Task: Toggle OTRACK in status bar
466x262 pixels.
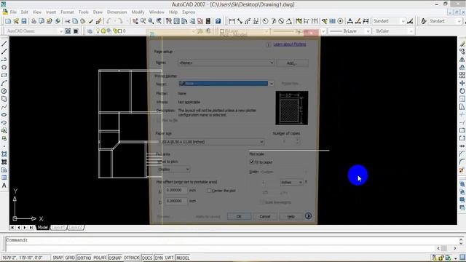Action: pos(131,258)
